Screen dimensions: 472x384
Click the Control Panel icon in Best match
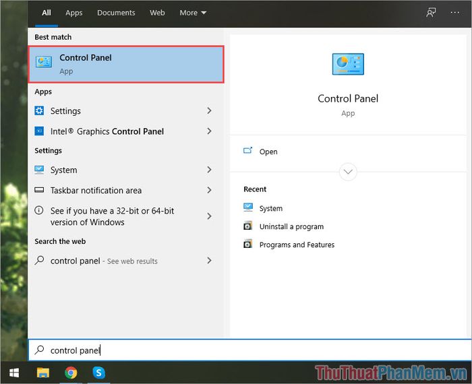tap(44, 62)
